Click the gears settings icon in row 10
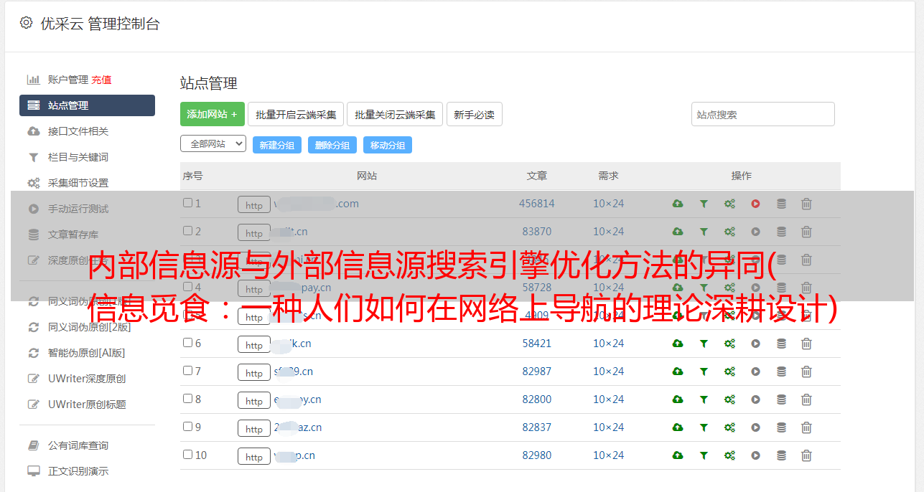 tap(729, 455)
